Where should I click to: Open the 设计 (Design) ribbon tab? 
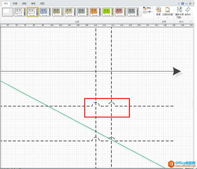tap(6, 4)
